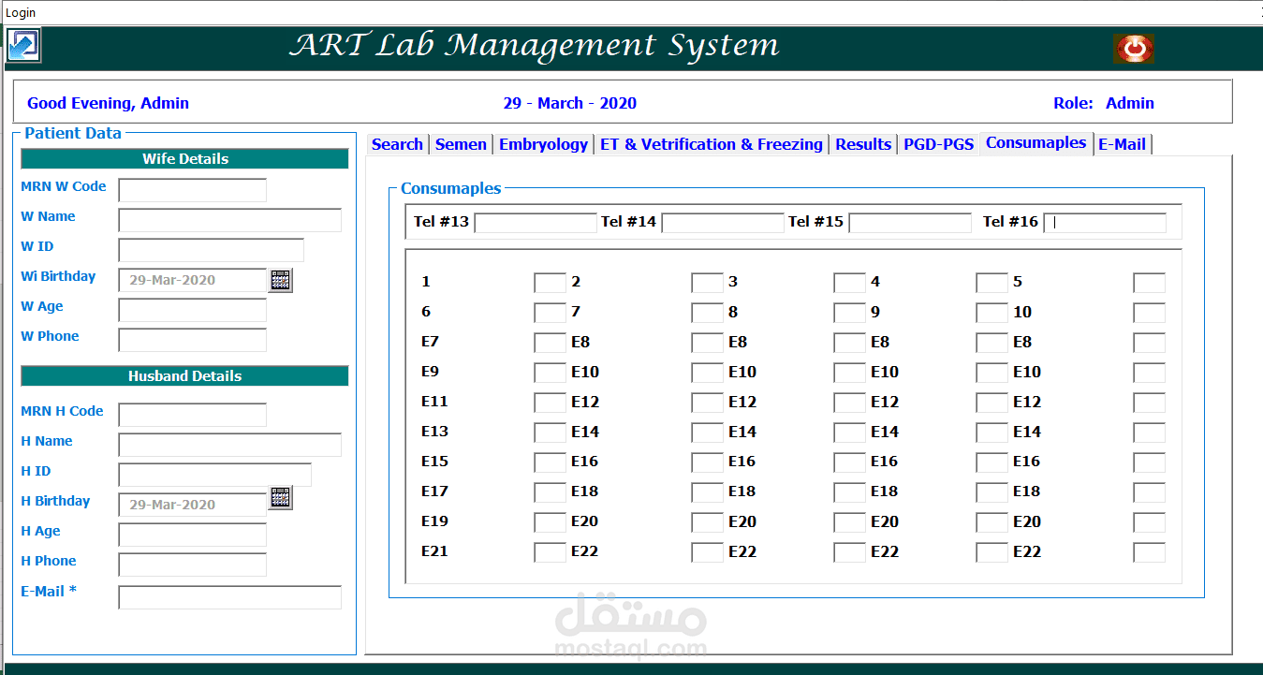This screenshot has height=675, width=1263.
Task: Focus the W Age field
Action: pos(193,310)
